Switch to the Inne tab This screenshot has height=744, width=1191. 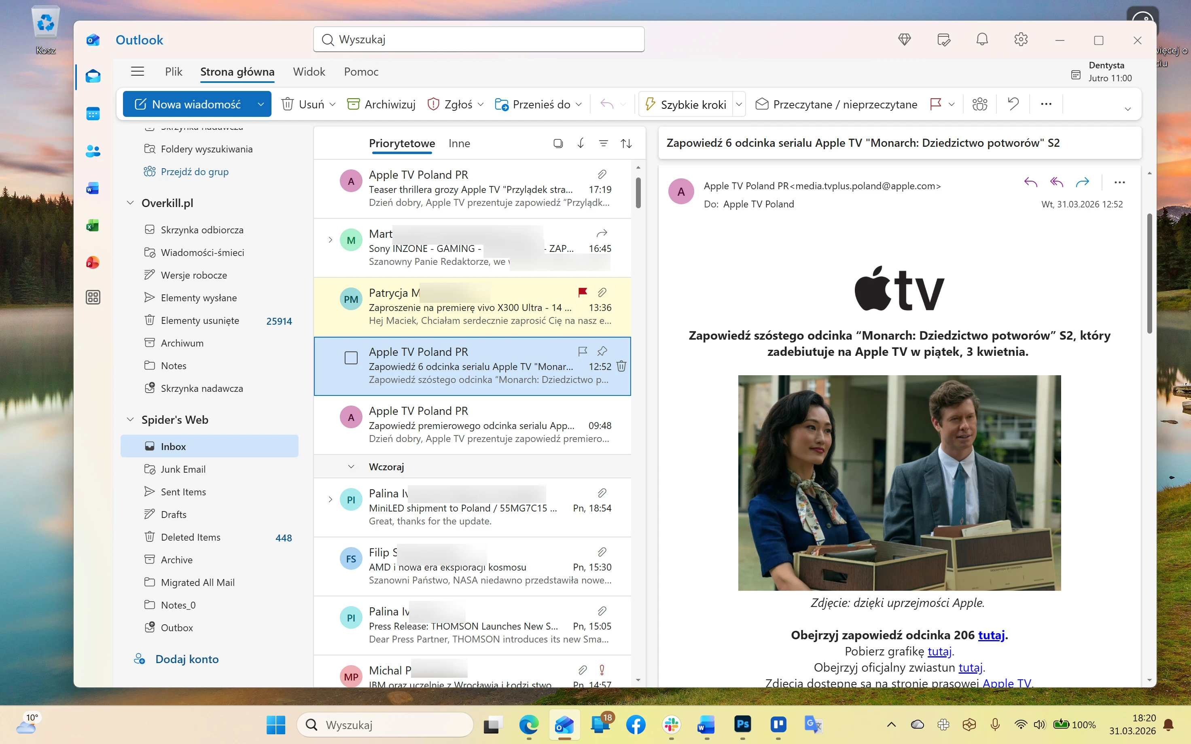tap(459, 143)
